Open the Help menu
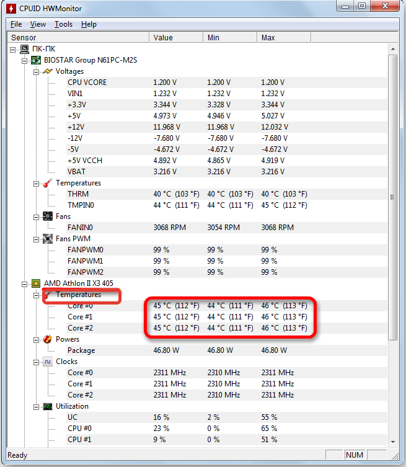The image size is (406, 467). pyautogui.click(x=89, y=24)
